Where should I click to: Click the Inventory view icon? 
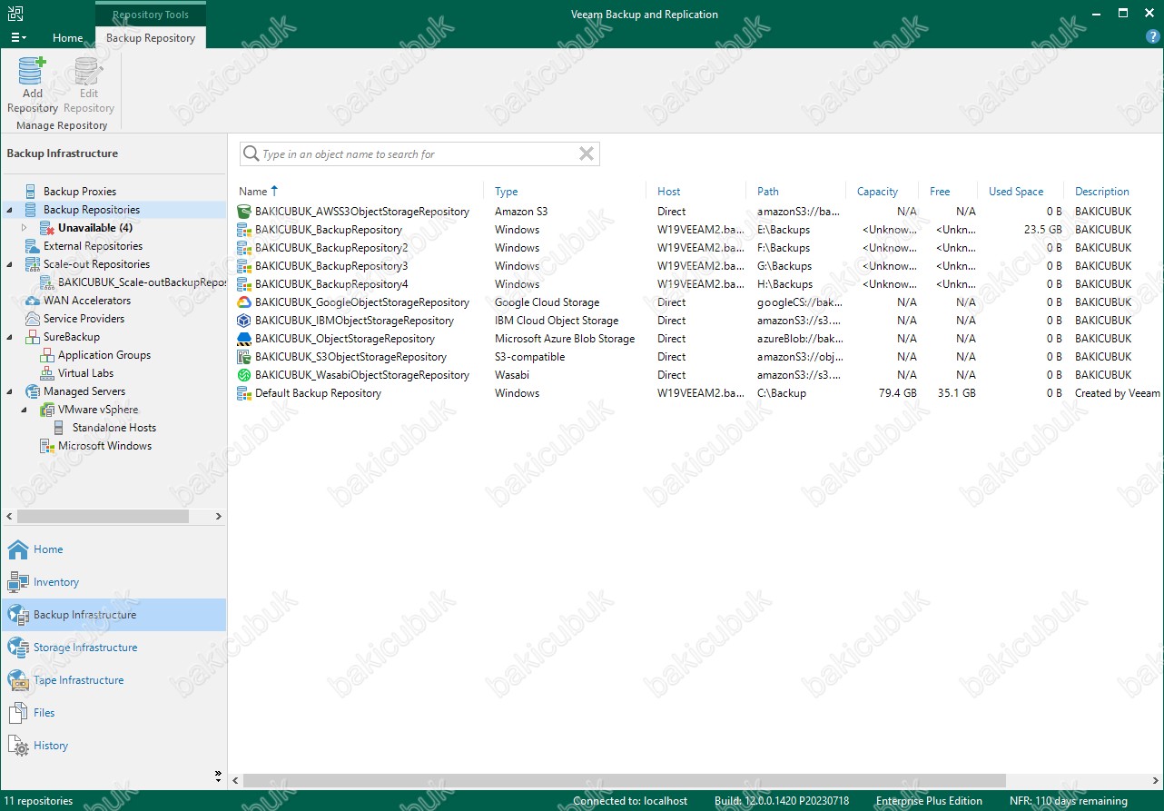(x=18, y=582)
